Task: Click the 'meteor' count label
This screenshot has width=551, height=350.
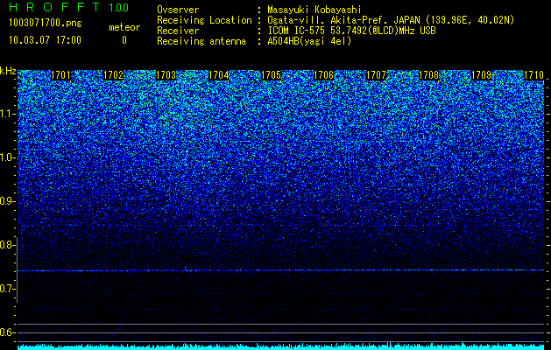Action: [124, 27]
